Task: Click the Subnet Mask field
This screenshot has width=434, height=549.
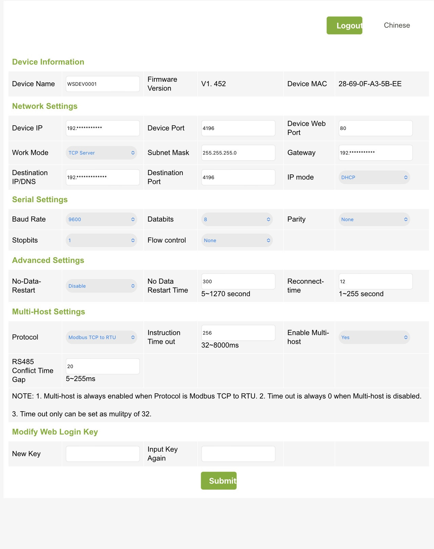Action: (x=238, y=153)
